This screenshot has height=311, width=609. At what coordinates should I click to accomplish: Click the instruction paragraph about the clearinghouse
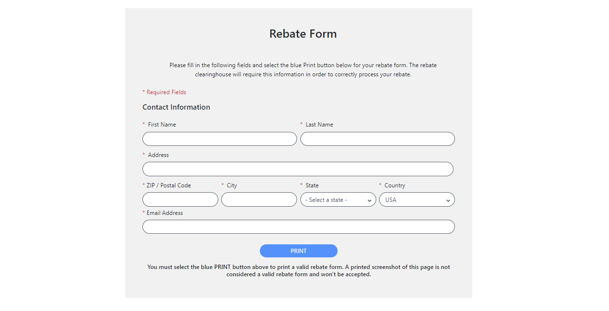tap(303, 70)
